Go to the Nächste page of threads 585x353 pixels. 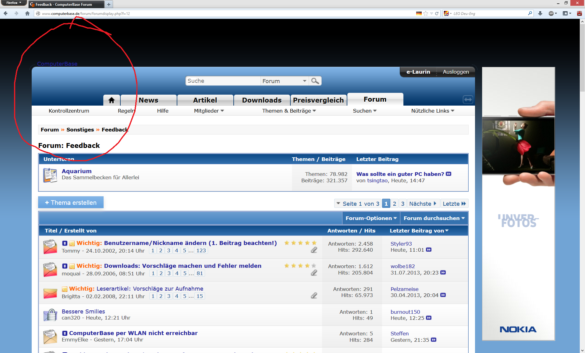[x=423, y=204]
